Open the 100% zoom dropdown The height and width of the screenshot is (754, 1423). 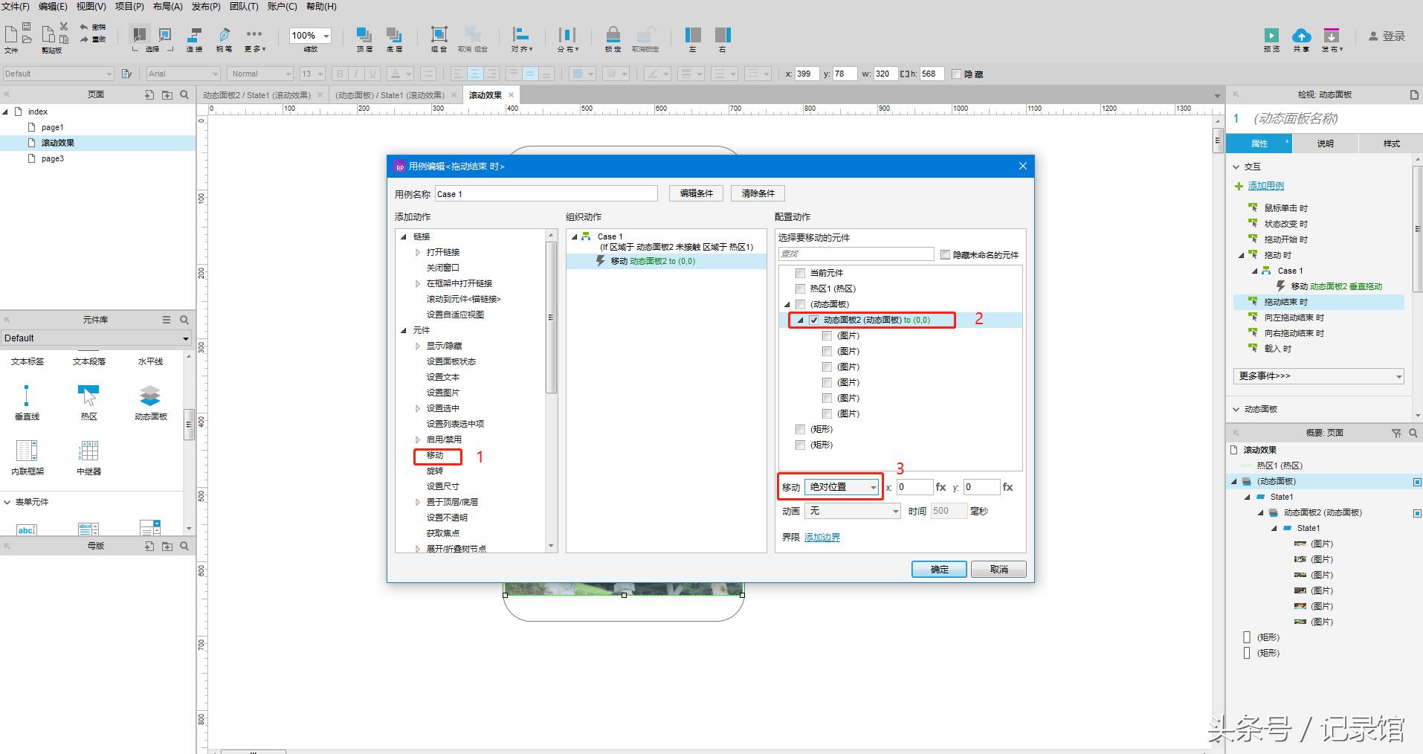[x=310, y=35]
